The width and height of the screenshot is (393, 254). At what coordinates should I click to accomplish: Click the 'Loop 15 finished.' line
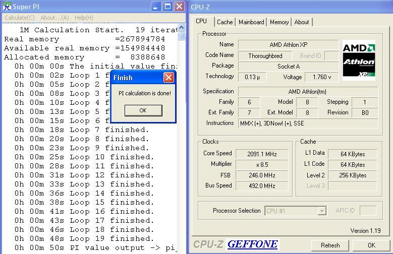coord(84,202)
